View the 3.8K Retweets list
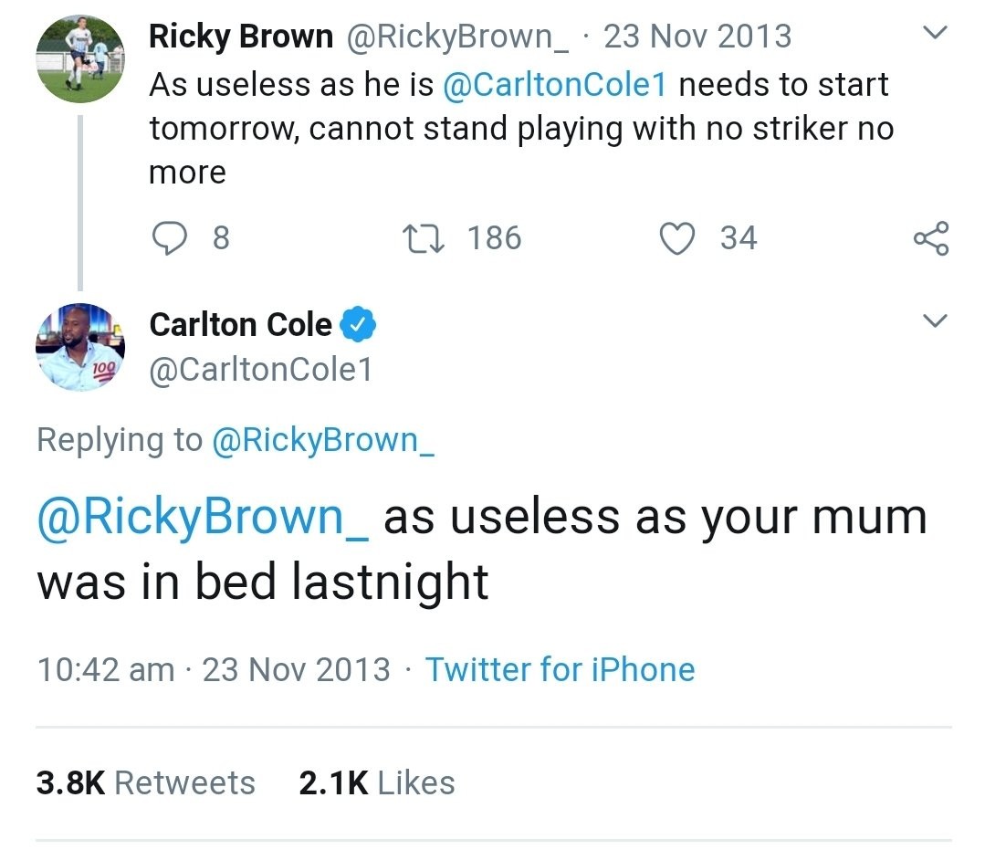985x850 pixels. pos(146,782)
